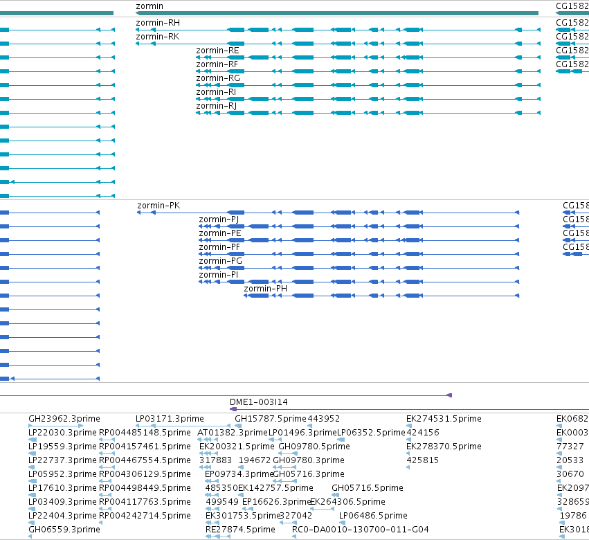Select the zormin-PF protein label
Screen dimensions: 589x540
point(219,248)
